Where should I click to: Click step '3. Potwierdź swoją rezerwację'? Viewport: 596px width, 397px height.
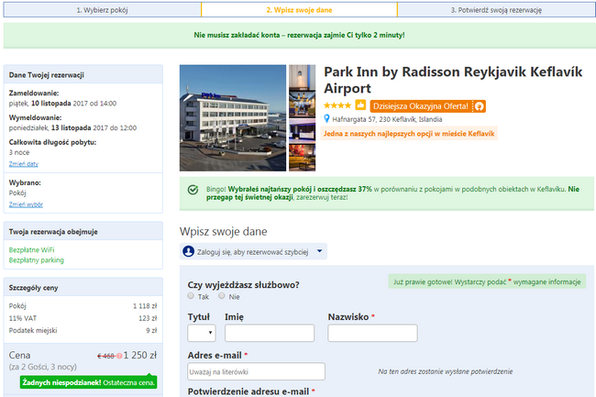pyautogui.click(x=496, y=10)
